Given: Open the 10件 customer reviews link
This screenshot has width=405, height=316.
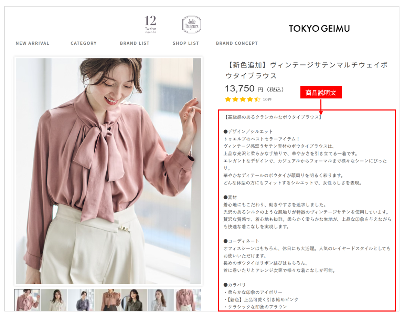Looking at the screenshot, I should [268, 100].
